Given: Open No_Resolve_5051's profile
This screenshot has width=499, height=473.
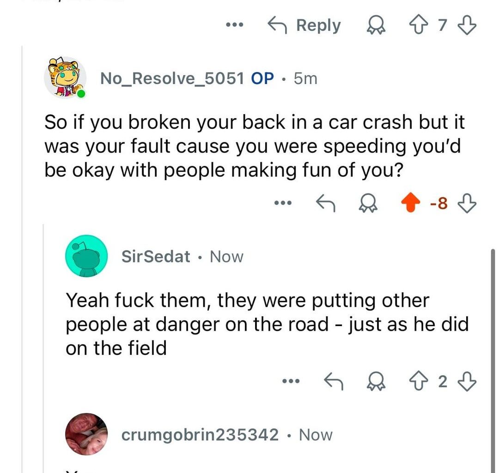Looking at the screenshot, I should (173, 78).
